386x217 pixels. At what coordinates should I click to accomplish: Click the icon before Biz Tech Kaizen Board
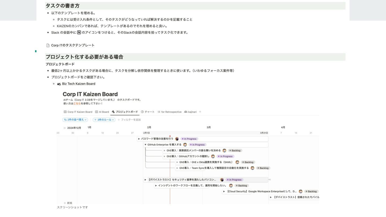pos(59,84)
